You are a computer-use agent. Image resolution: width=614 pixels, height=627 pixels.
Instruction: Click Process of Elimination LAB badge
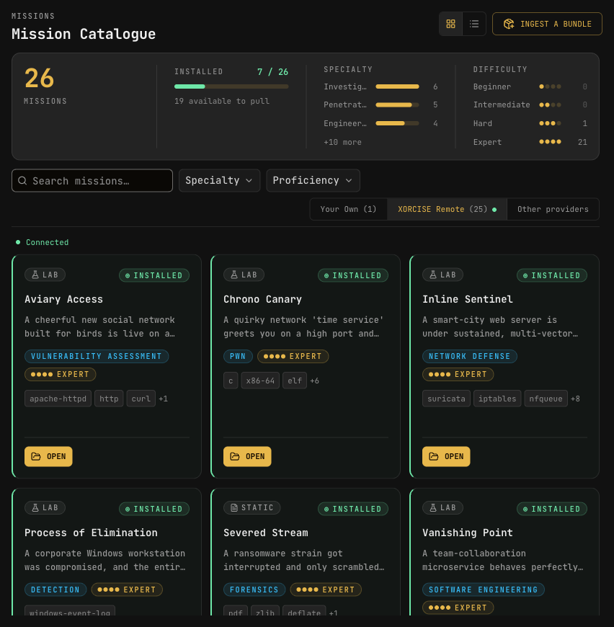45,508
